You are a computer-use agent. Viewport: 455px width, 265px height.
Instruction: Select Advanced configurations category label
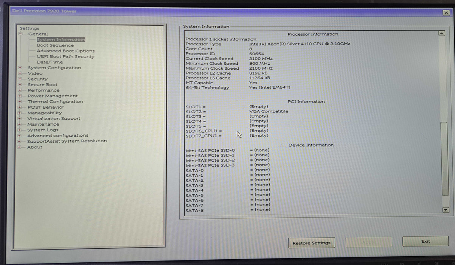click(57, 136)
